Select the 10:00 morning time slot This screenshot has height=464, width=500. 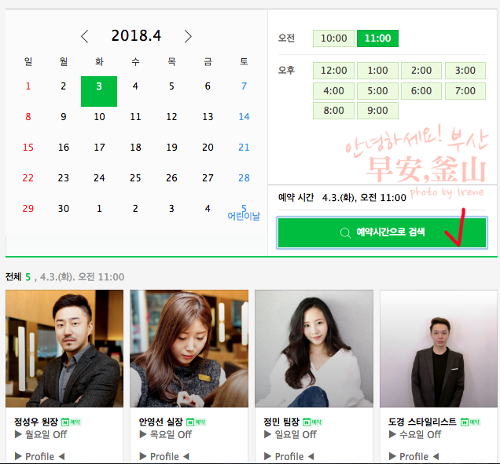(333, 38)
